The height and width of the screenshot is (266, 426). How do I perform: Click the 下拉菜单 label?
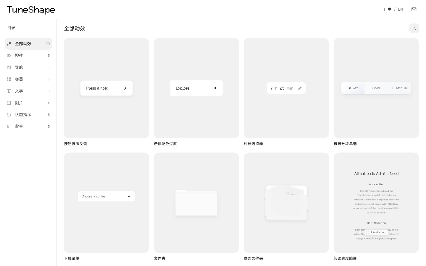point(72,258)
